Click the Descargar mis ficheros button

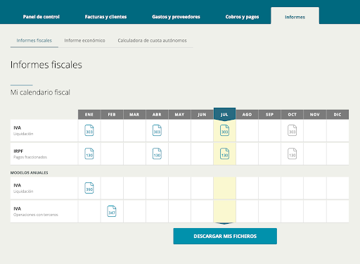(225, 236)
